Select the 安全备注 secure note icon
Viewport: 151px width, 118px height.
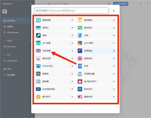80,20
